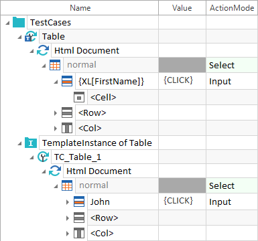Click the TemplateInstance of Table icon
This screenshot has width=258, height=241.
pyautogui.click(x=31, y=143)
